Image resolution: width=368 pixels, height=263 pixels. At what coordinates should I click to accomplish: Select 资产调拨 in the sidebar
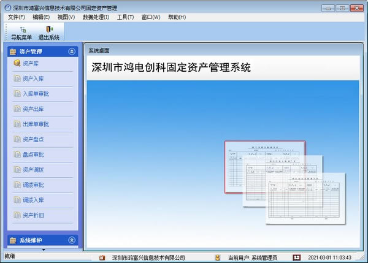click(33, 169)
